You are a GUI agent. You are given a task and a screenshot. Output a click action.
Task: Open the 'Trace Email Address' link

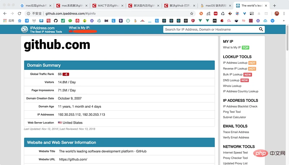pos(236,132)
